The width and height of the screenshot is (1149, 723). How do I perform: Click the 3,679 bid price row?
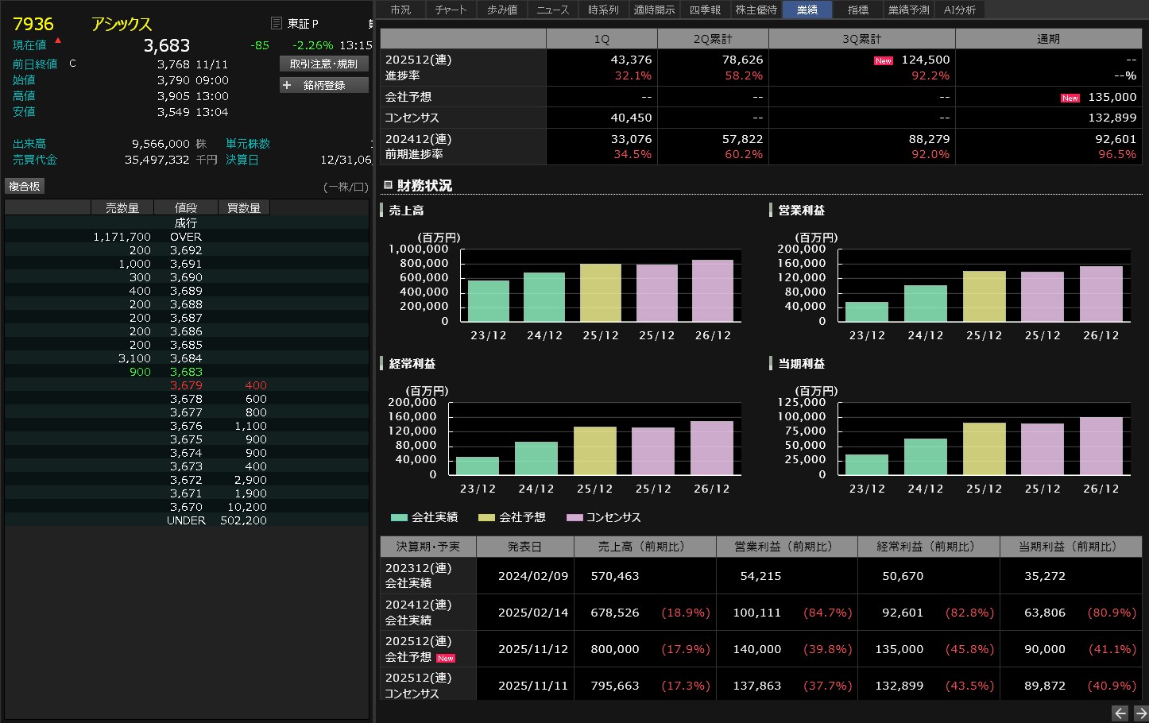pyautogui.click(x=186, y=385)
